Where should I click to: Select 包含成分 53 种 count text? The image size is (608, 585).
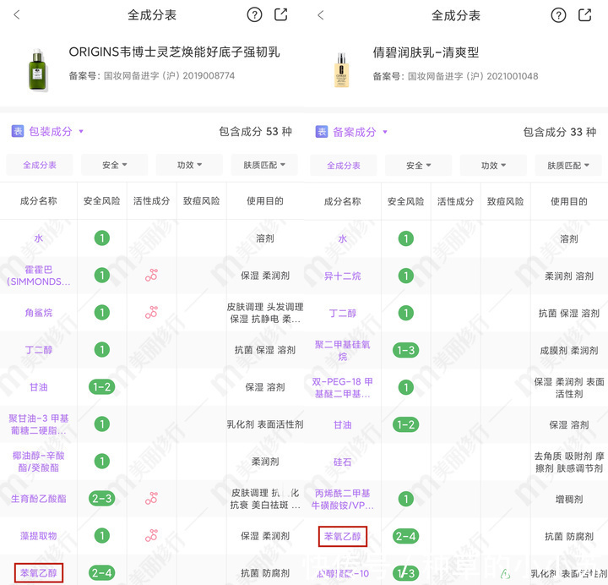tap(255, 132)
